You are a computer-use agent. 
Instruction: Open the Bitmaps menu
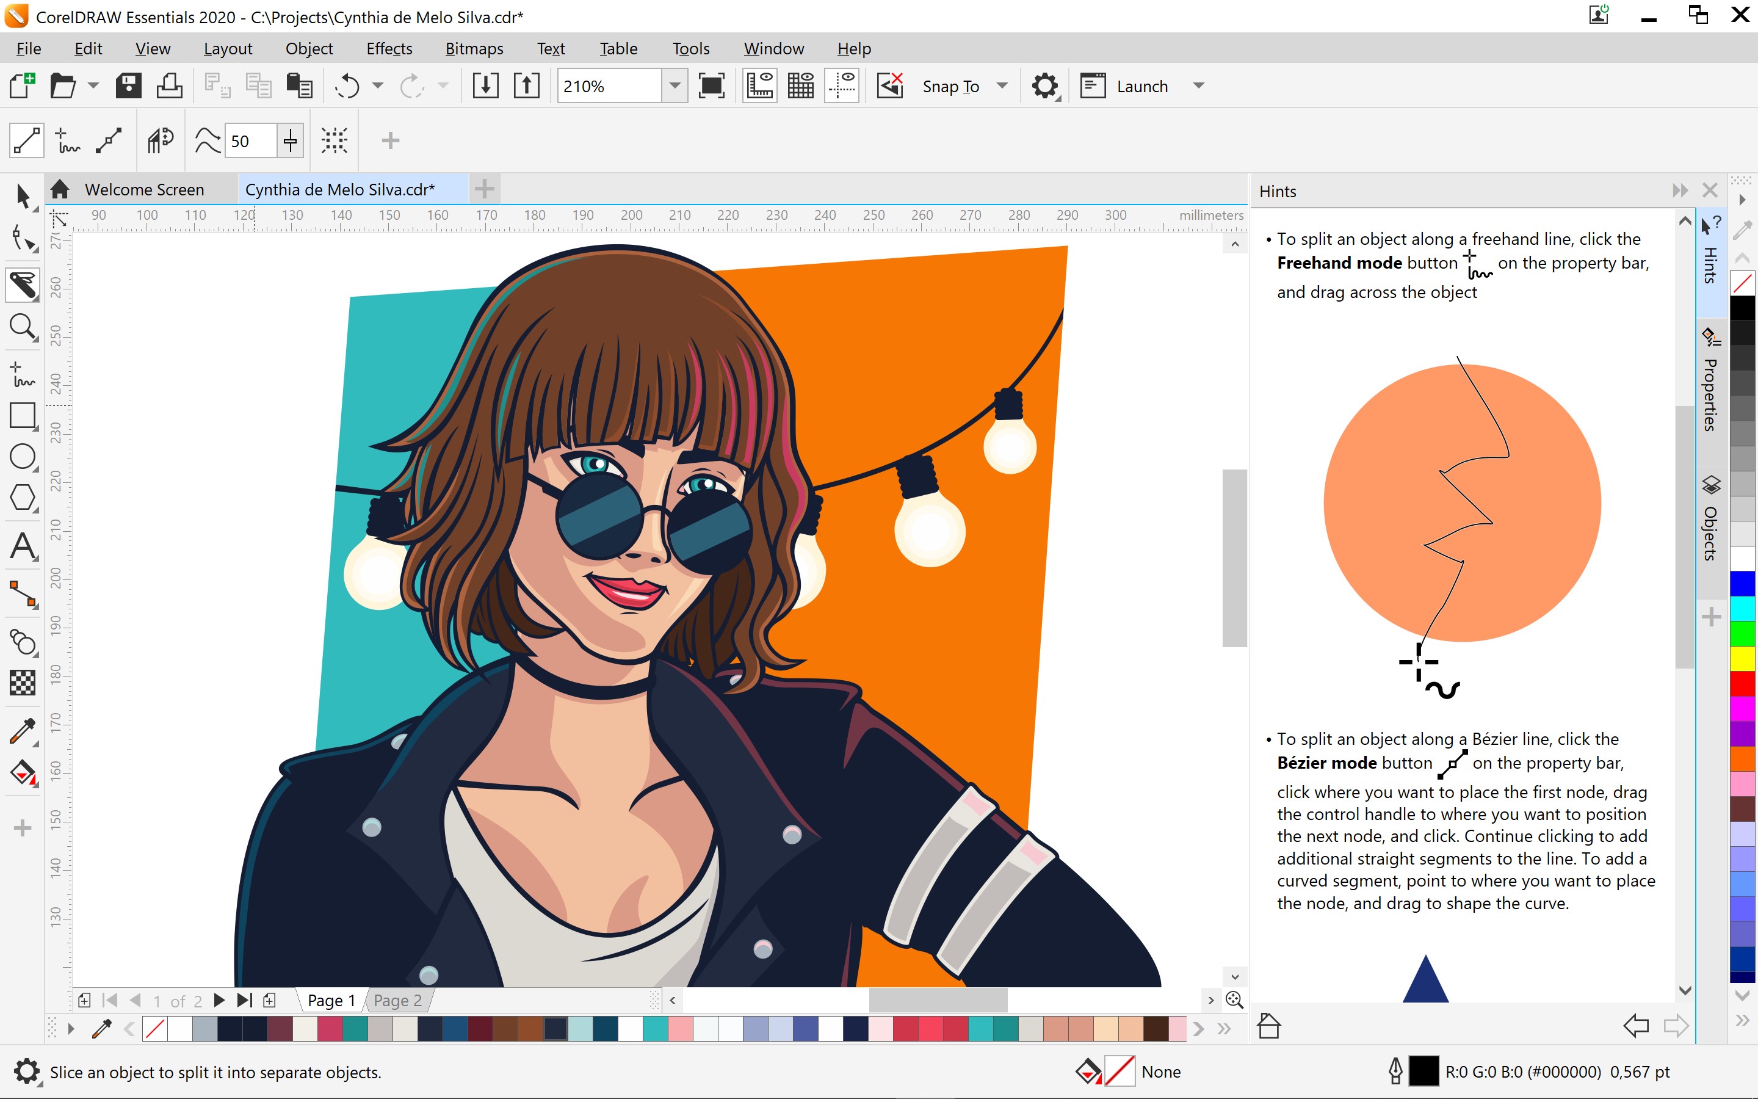click(x=472, y=48)
